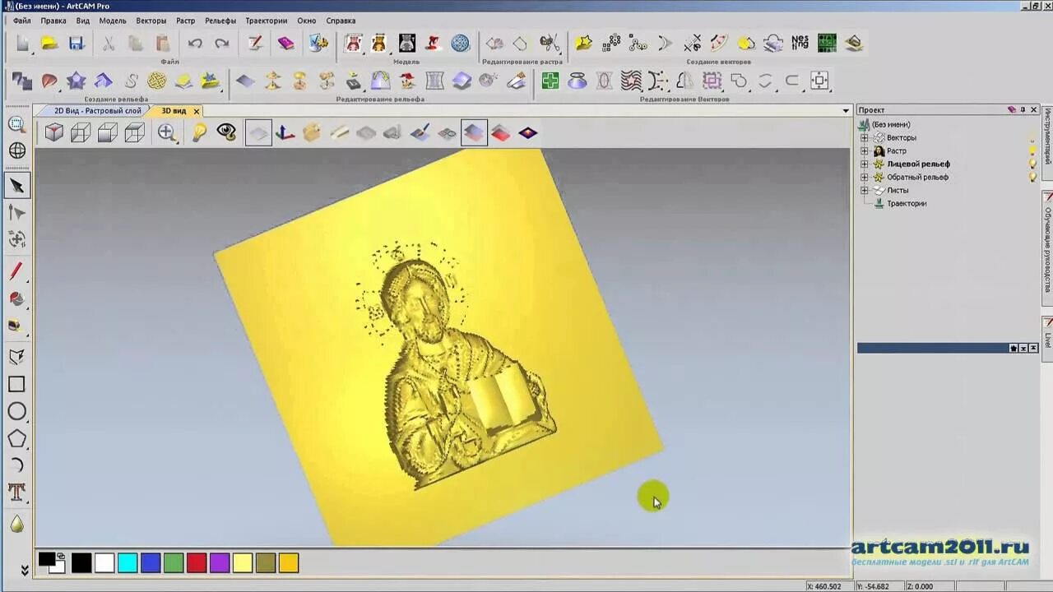
Task: Select Траектории in project tree
Action: click(907, 203)
